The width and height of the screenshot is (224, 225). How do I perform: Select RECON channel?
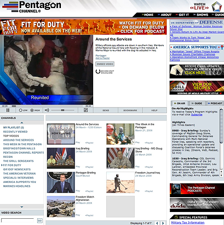click(8, 157)
